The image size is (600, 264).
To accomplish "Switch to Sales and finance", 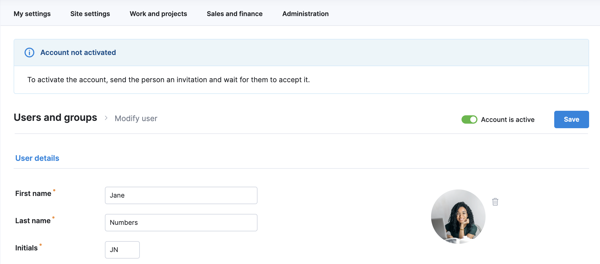I will 234,14.
